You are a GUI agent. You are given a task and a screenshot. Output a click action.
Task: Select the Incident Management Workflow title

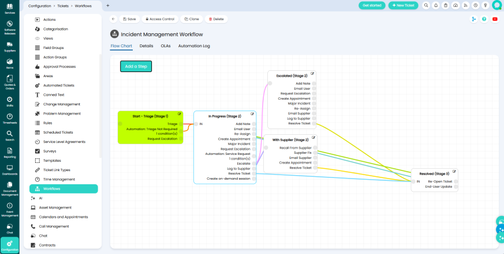162,35
